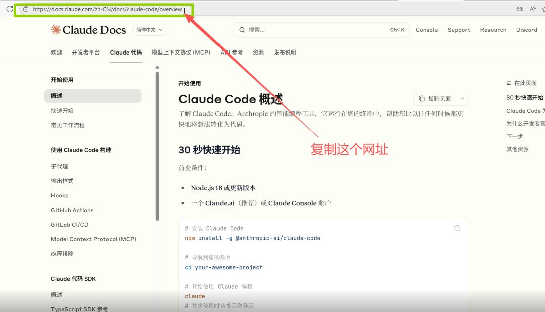Open 输出样式 in sidebar
Viewport: 545px width, 312px height.
(62, 181)
